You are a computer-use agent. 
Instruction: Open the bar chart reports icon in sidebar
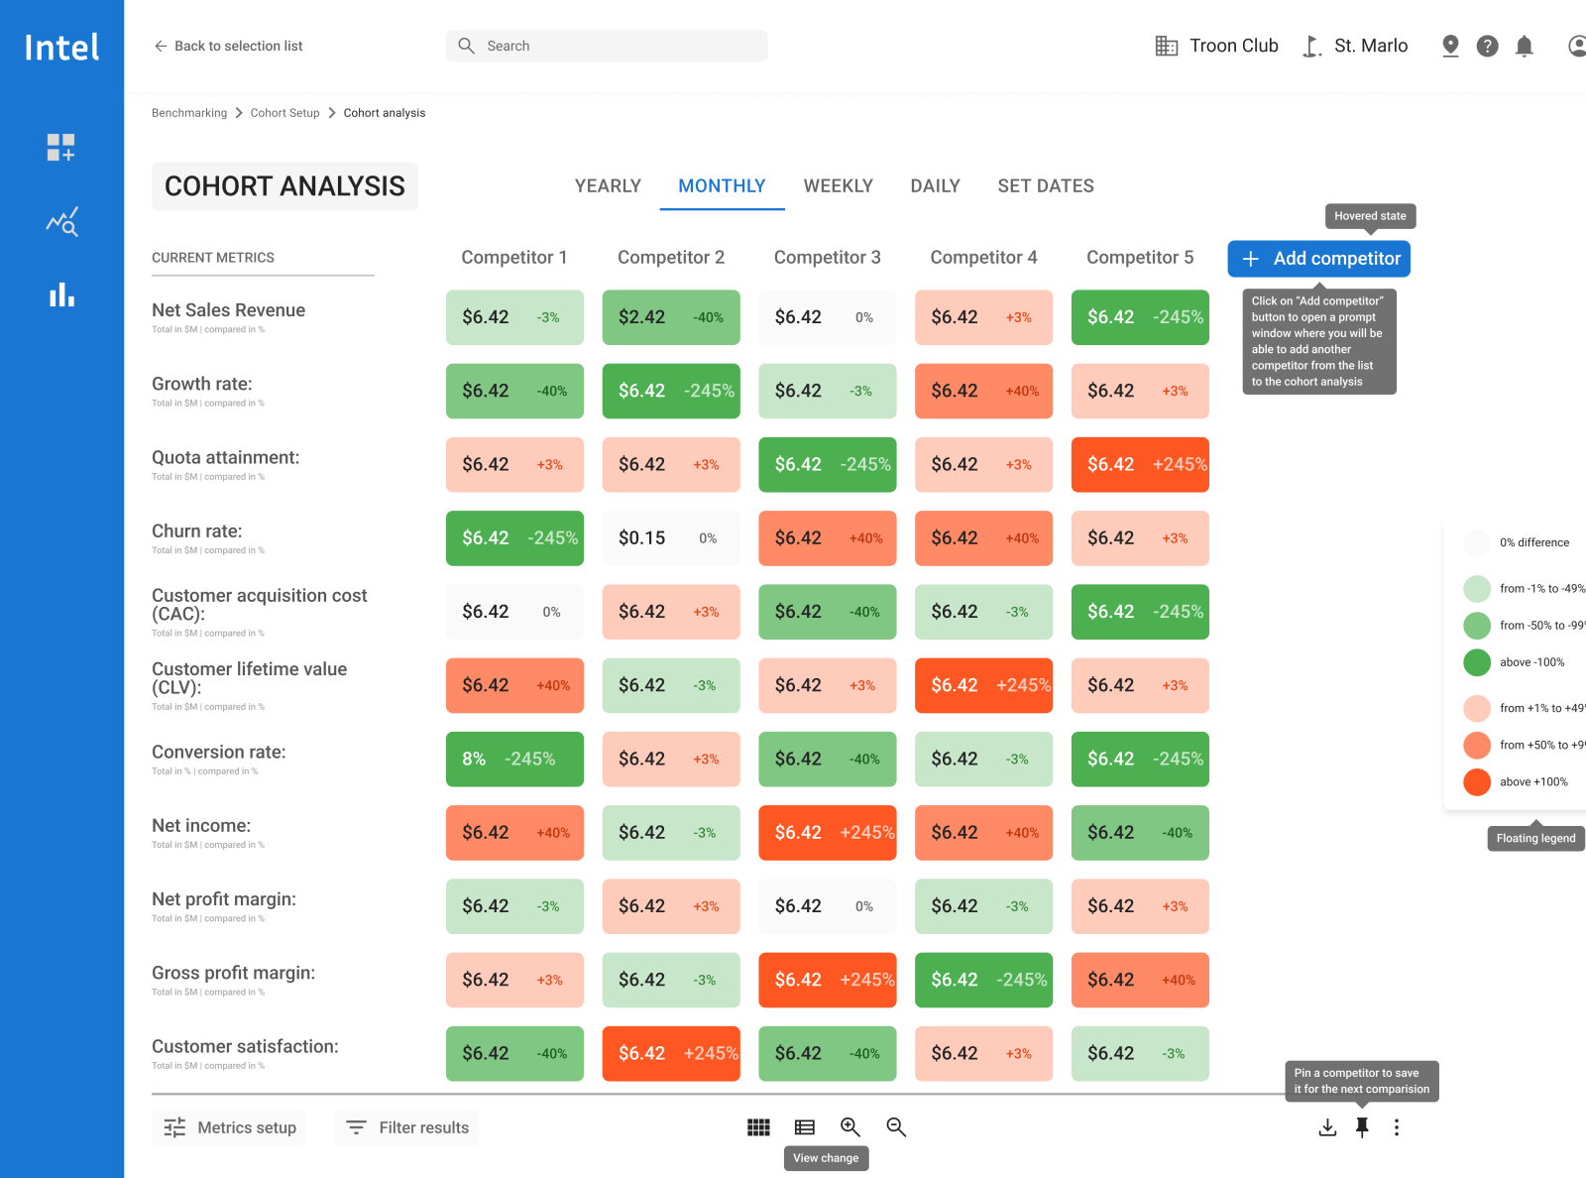click(61, 294)
